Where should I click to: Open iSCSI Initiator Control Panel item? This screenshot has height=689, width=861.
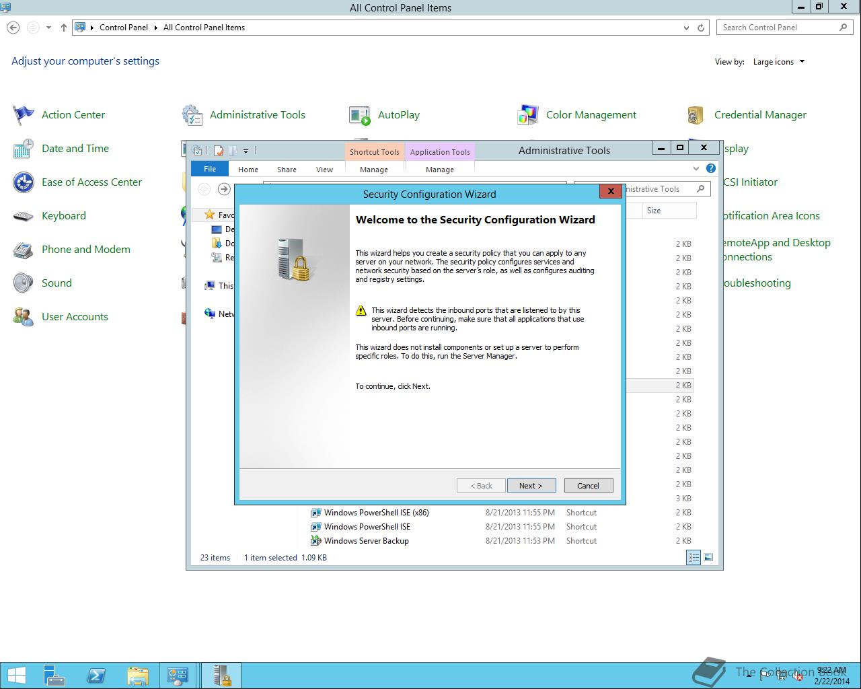pyautogui.click(x=750, y=182)
